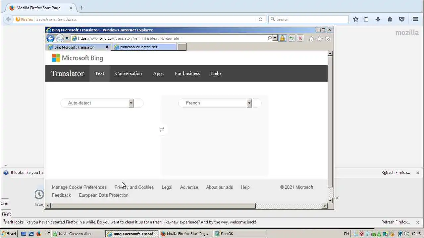Reload the page in Firefox
424x238 pixels.
pos(260,19)
